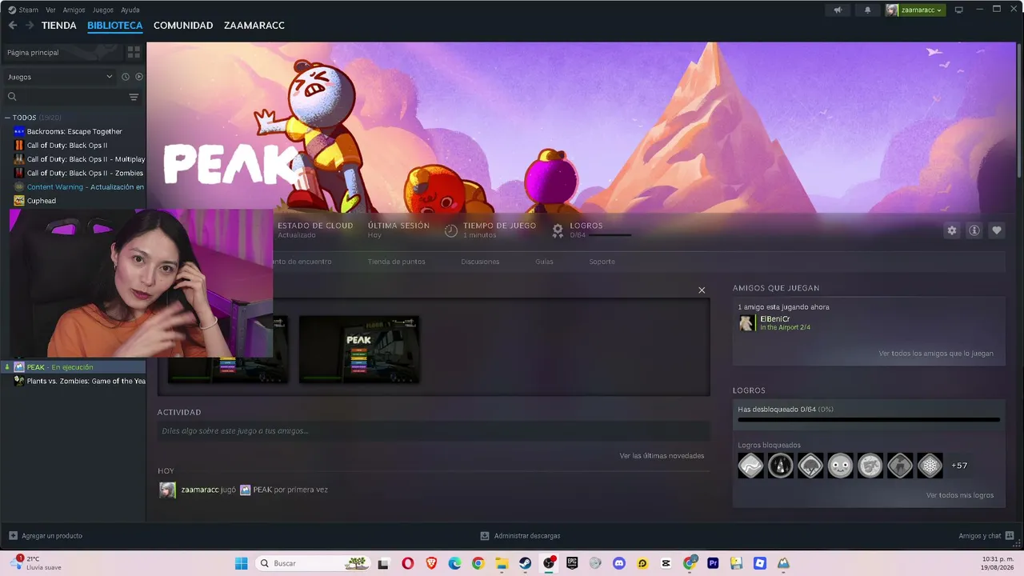
Task: Open the Juegos filter dropdown
Action: pos(60,77)
